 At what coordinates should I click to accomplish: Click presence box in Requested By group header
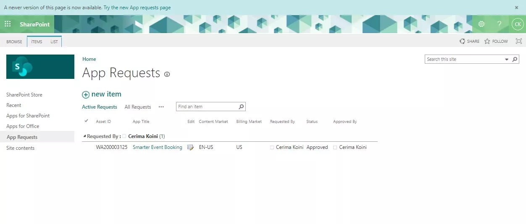point(124,136)
